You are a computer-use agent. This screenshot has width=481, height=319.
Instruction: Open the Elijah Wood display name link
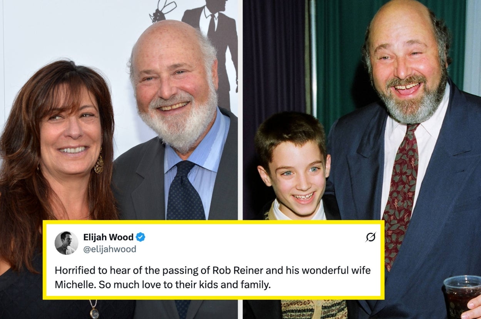click(x=108, y=237)
